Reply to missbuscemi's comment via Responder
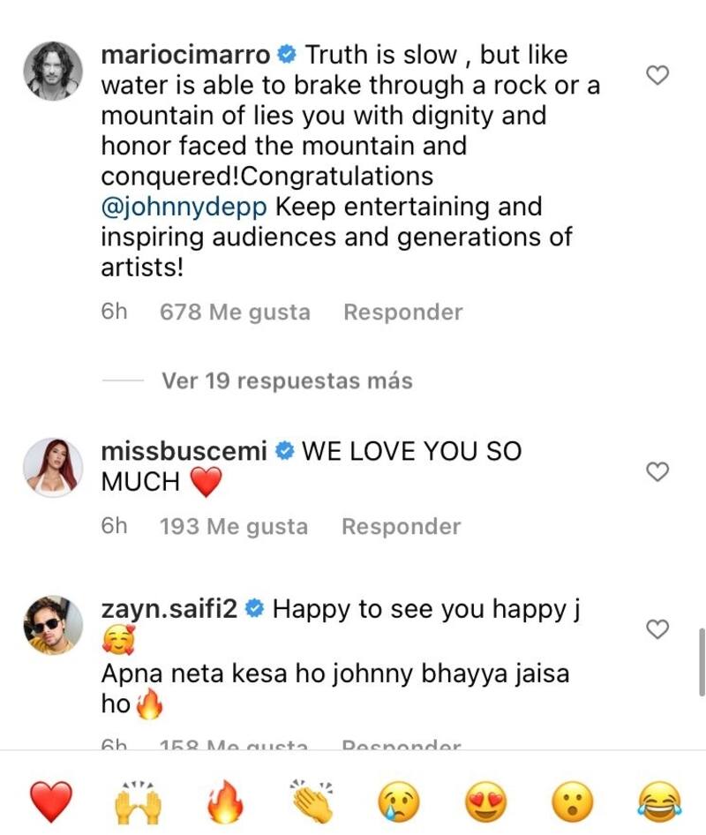Viewport: 706px width, 835px height. click(401, 526)
